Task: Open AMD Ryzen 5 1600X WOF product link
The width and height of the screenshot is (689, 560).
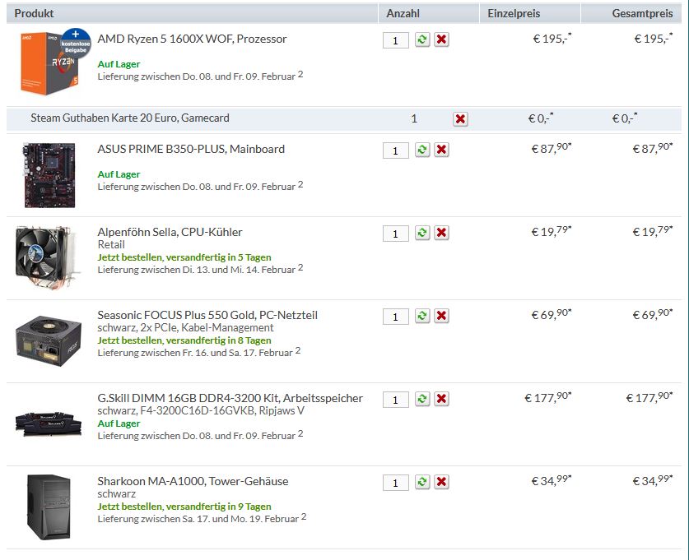Action: click(192, 39)
